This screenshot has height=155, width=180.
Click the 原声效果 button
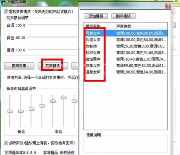click(x=19, y=66)
